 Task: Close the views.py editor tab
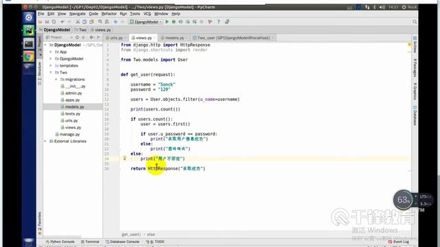pyautogui.click(x=154, y=38)
